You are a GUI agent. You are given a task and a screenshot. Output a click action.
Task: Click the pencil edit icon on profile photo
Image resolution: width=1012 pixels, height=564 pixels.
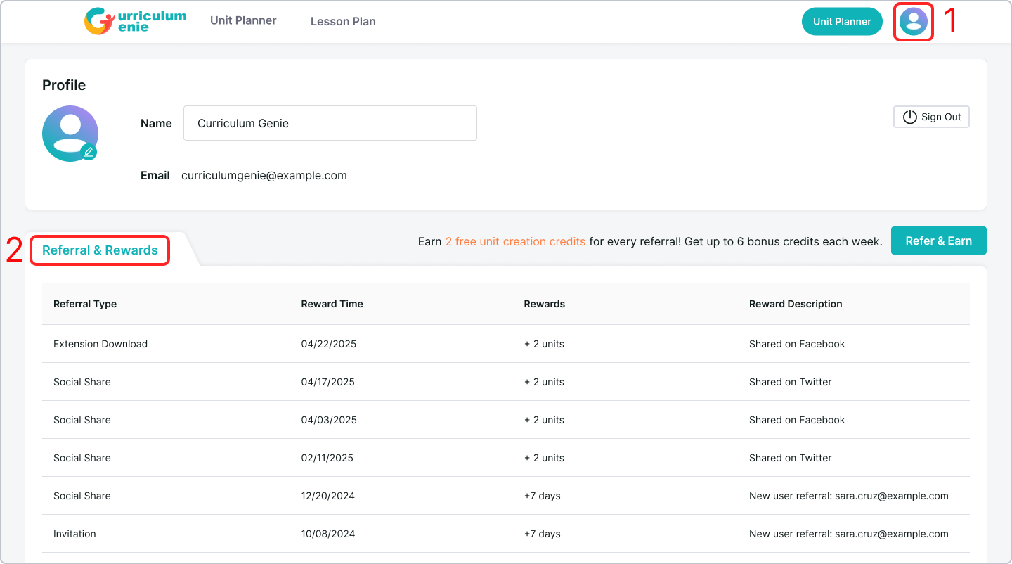pyautogui.click(x=89, y=152)
